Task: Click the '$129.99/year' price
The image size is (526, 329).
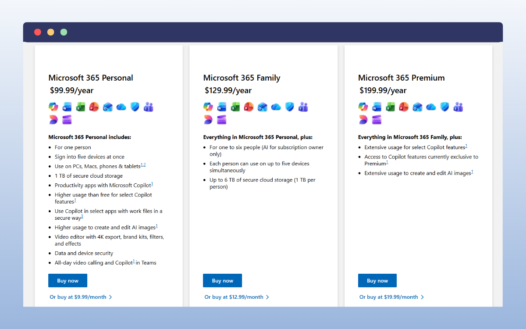Action: [x=228, y=91]
